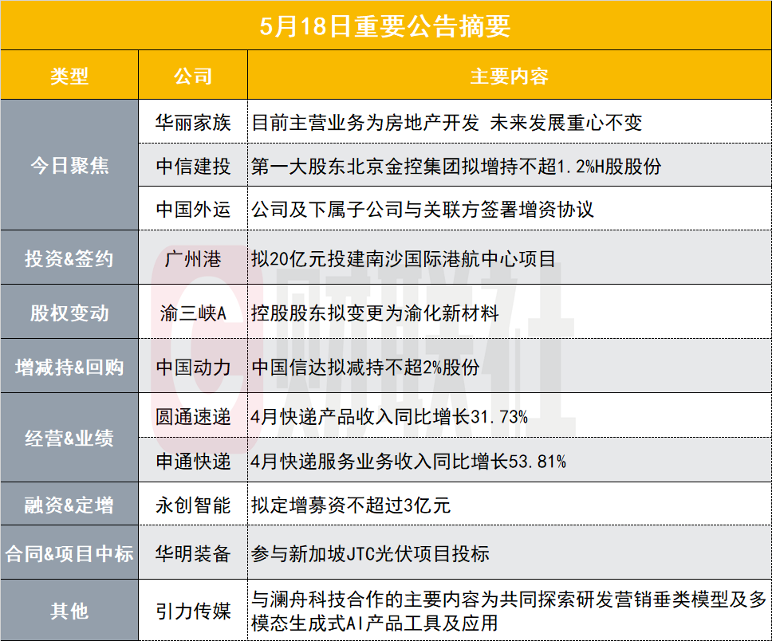Image resolution: width=772 pixels, height=641 pixels.
Task: Click text 控股股东拟变更为渝化新材料
Action: (x=375, y=313)
